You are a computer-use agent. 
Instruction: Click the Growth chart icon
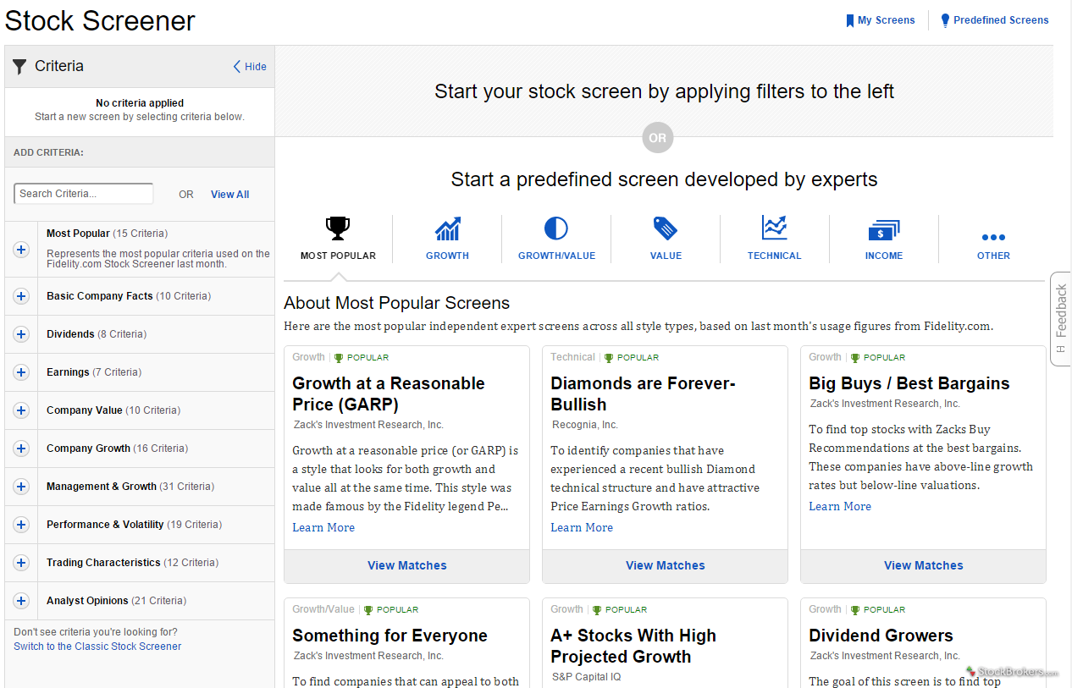pyautogui.click(x=447, y=228)
